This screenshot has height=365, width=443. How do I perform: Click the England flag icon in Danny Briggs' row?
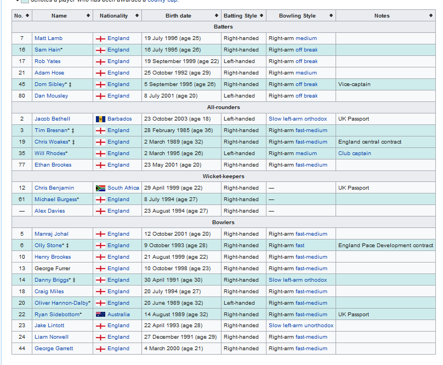[x=100, y=280]
